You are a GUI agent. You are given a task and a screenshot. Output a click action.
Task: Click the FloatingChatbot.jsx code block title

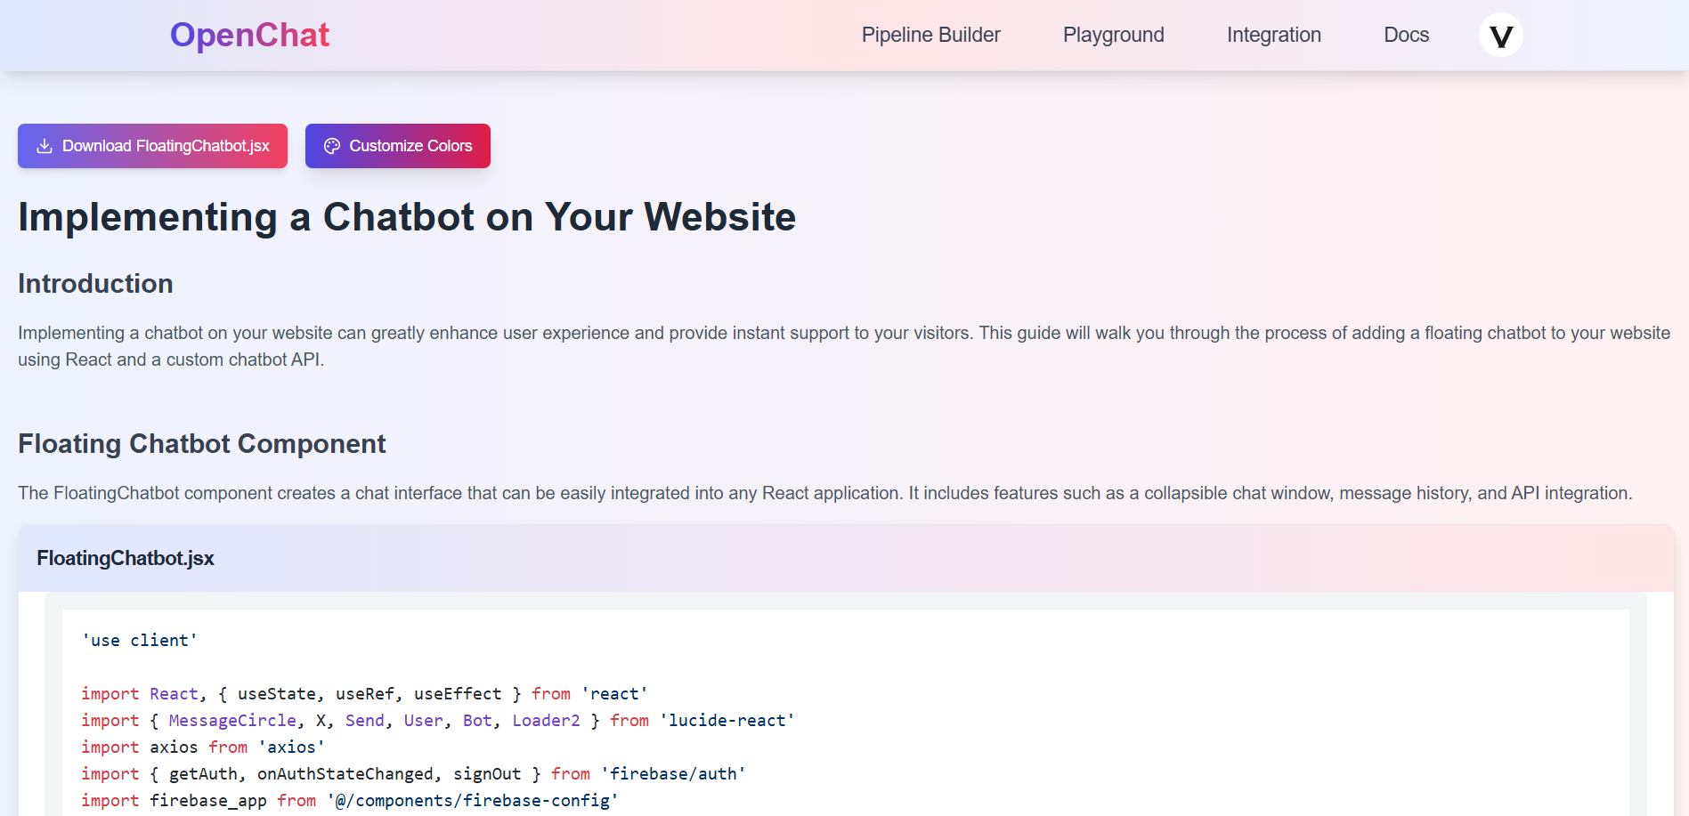click(x=126, y=558)
